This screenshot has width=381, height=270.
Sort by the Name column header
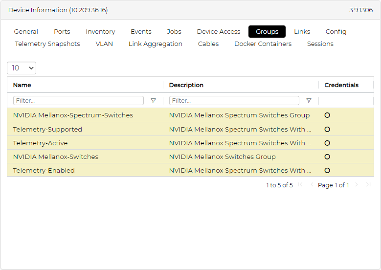click(22, 85)
